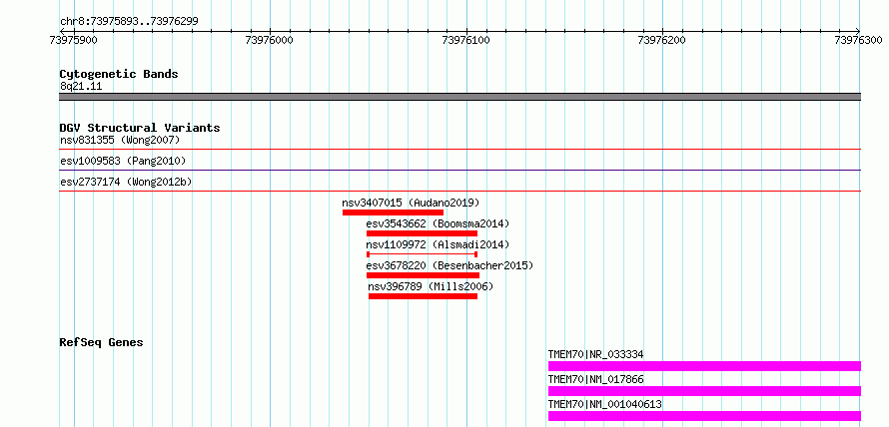Click the Cytogenetic Bands track heading
889x427 pixels.
119,74
